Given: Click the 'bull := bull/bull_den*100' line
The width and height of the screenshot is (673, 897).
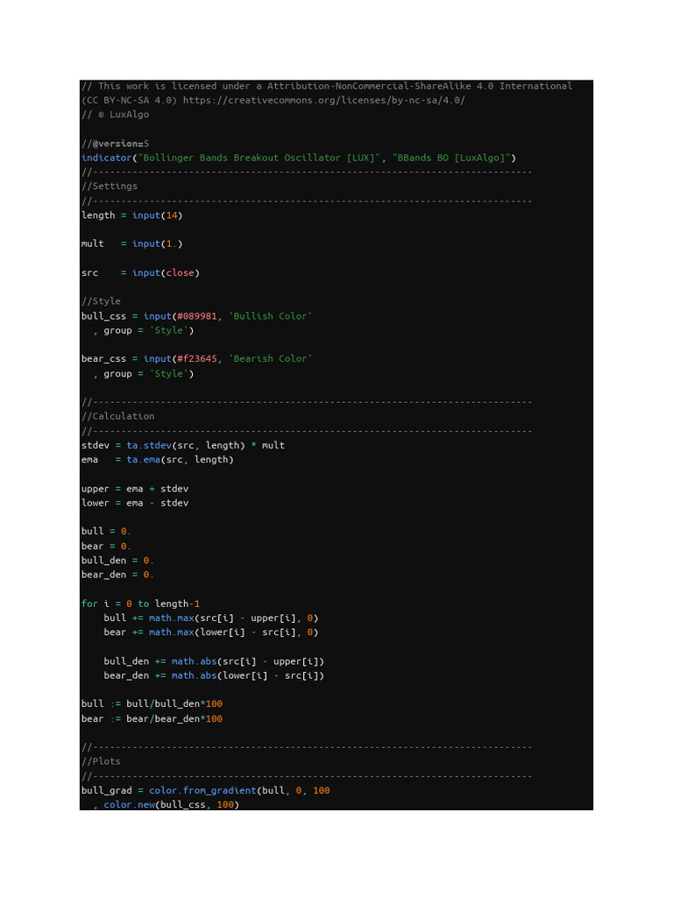Looking at the screenshot, I should tap(152, 704).
